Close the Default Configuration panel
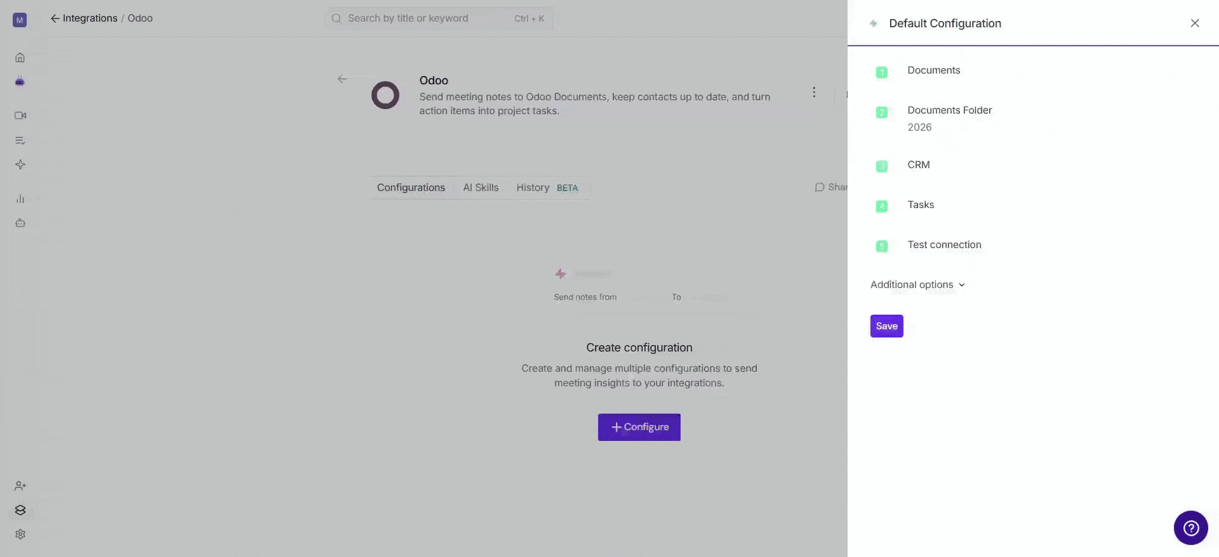The height and width of the screenshot is (557, 1219). (1195, 23)
